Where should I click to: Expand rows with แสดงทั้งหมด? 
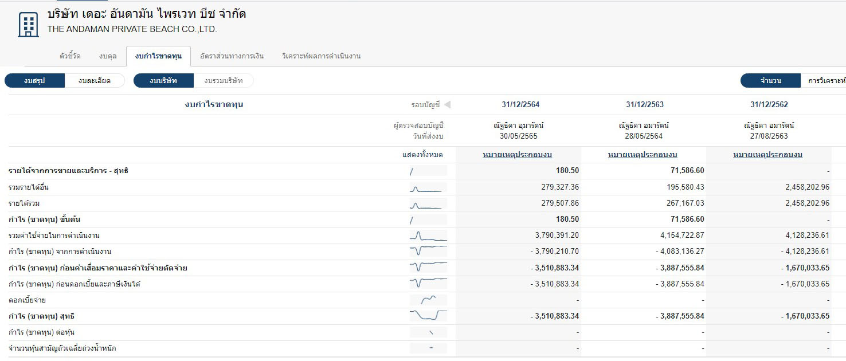coord(422,155)
